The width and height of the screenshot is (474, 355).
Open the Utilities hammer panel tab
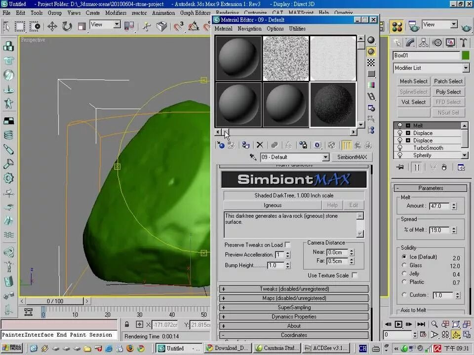pos(464,43)
